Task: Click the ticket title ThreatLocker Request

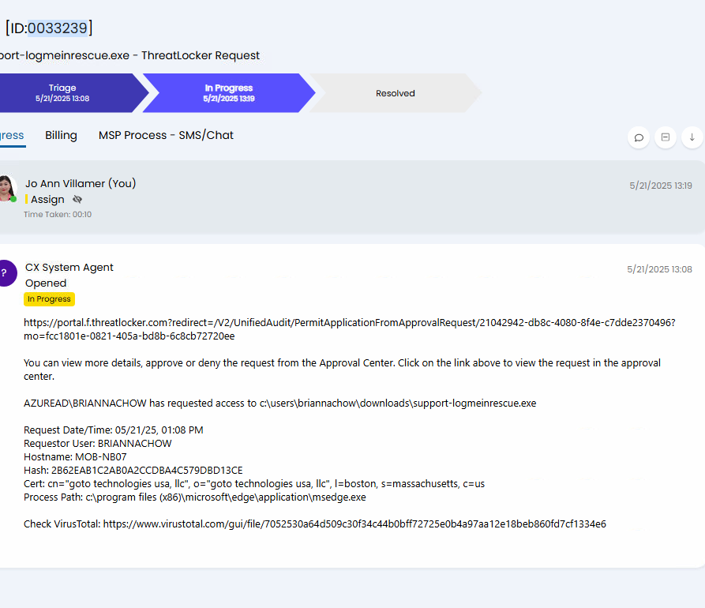Action: click(x=130, y=55)
